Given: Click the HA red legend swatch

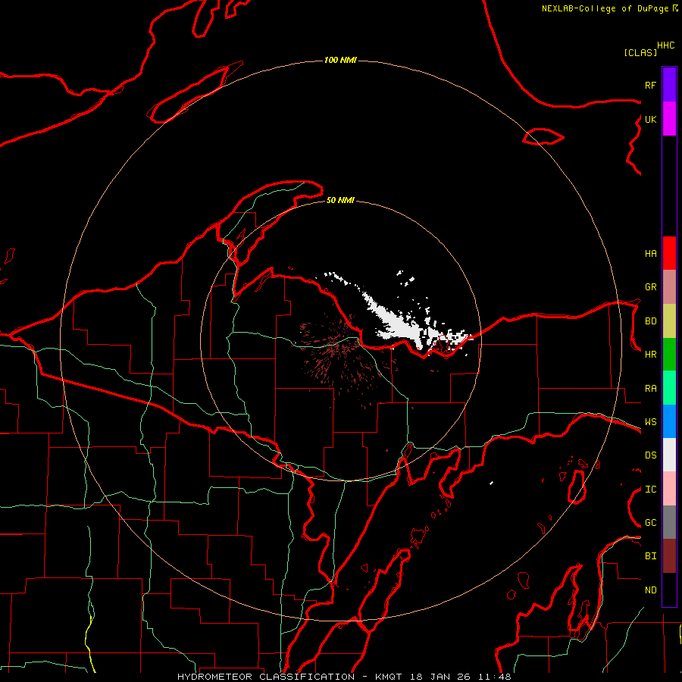Looking at the screenshot, I should click(669, 253).
